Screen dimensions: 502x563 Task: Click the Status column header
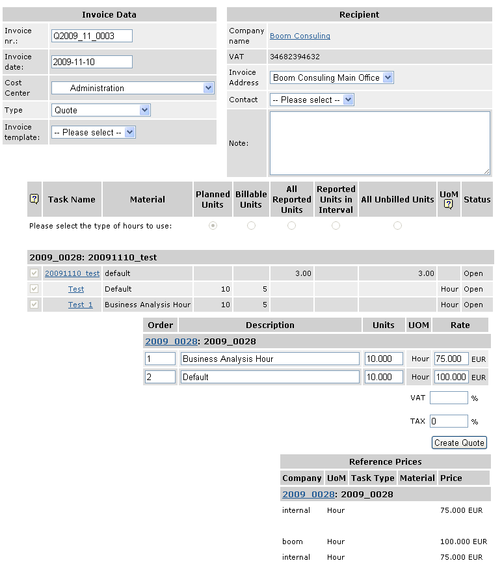point(477,199)
